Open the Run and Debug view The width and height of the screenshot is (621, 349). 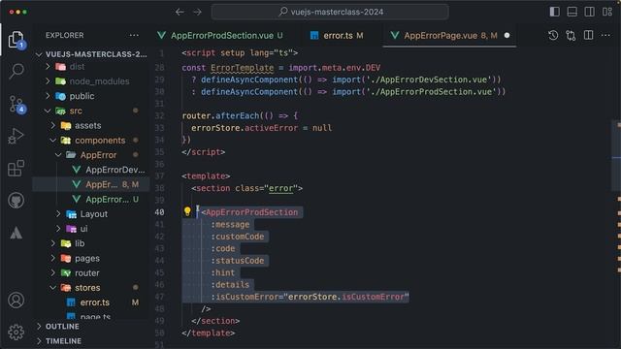(x=16, y=136)
